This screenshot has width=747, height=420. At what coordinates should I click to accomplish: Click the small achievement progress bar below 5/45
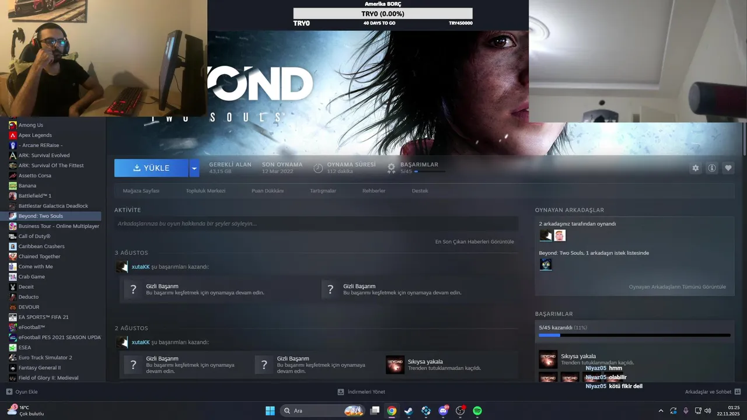point(430,171)
